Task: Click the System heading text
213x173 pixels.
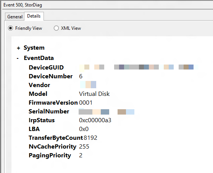Action: point(34,48)
